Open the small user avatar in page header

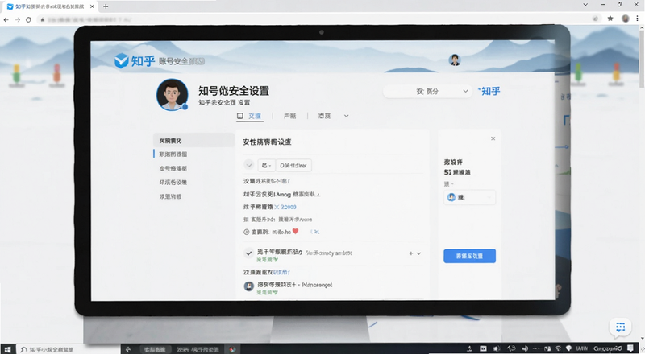454,60
